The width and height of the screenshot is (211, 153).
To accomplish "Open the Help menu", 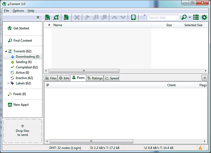I will coord(31,11).
